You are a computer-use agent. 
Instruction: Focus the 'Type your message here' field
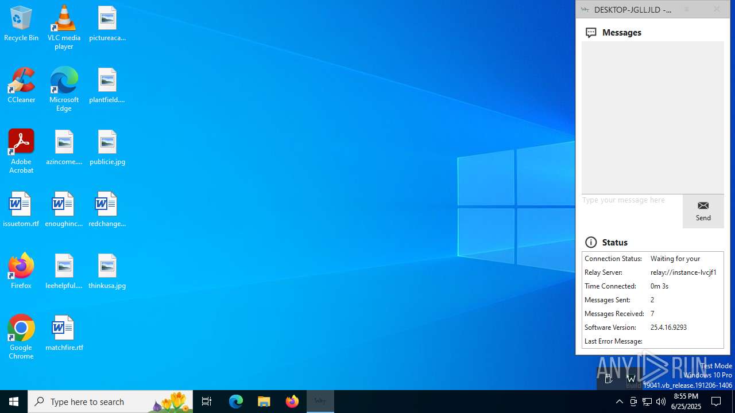click(632, 211)
